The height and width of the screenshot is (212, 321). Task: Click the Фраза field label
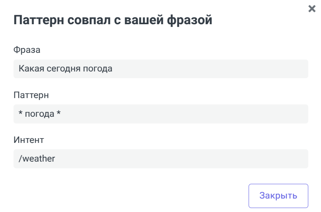pyautogui.click(x=27, y=50)
